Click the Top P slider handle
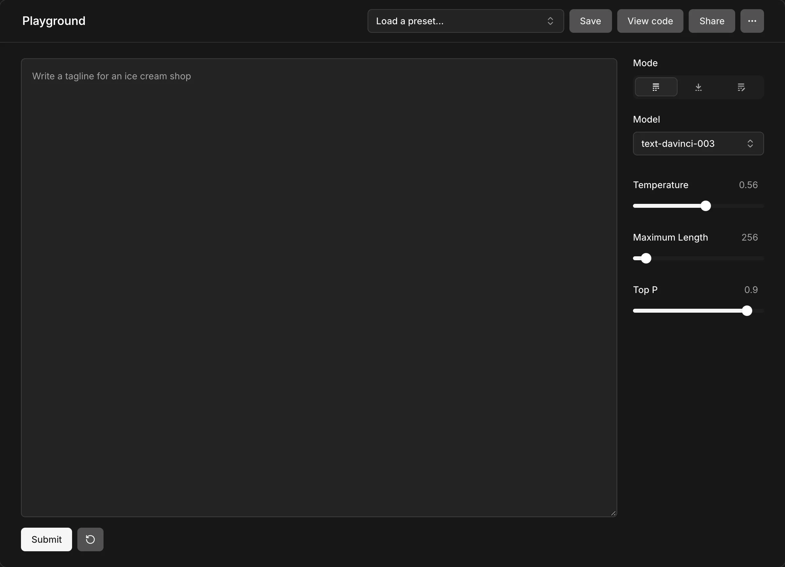The width and height of the screenshot is (785, 567). click(747, 311)
